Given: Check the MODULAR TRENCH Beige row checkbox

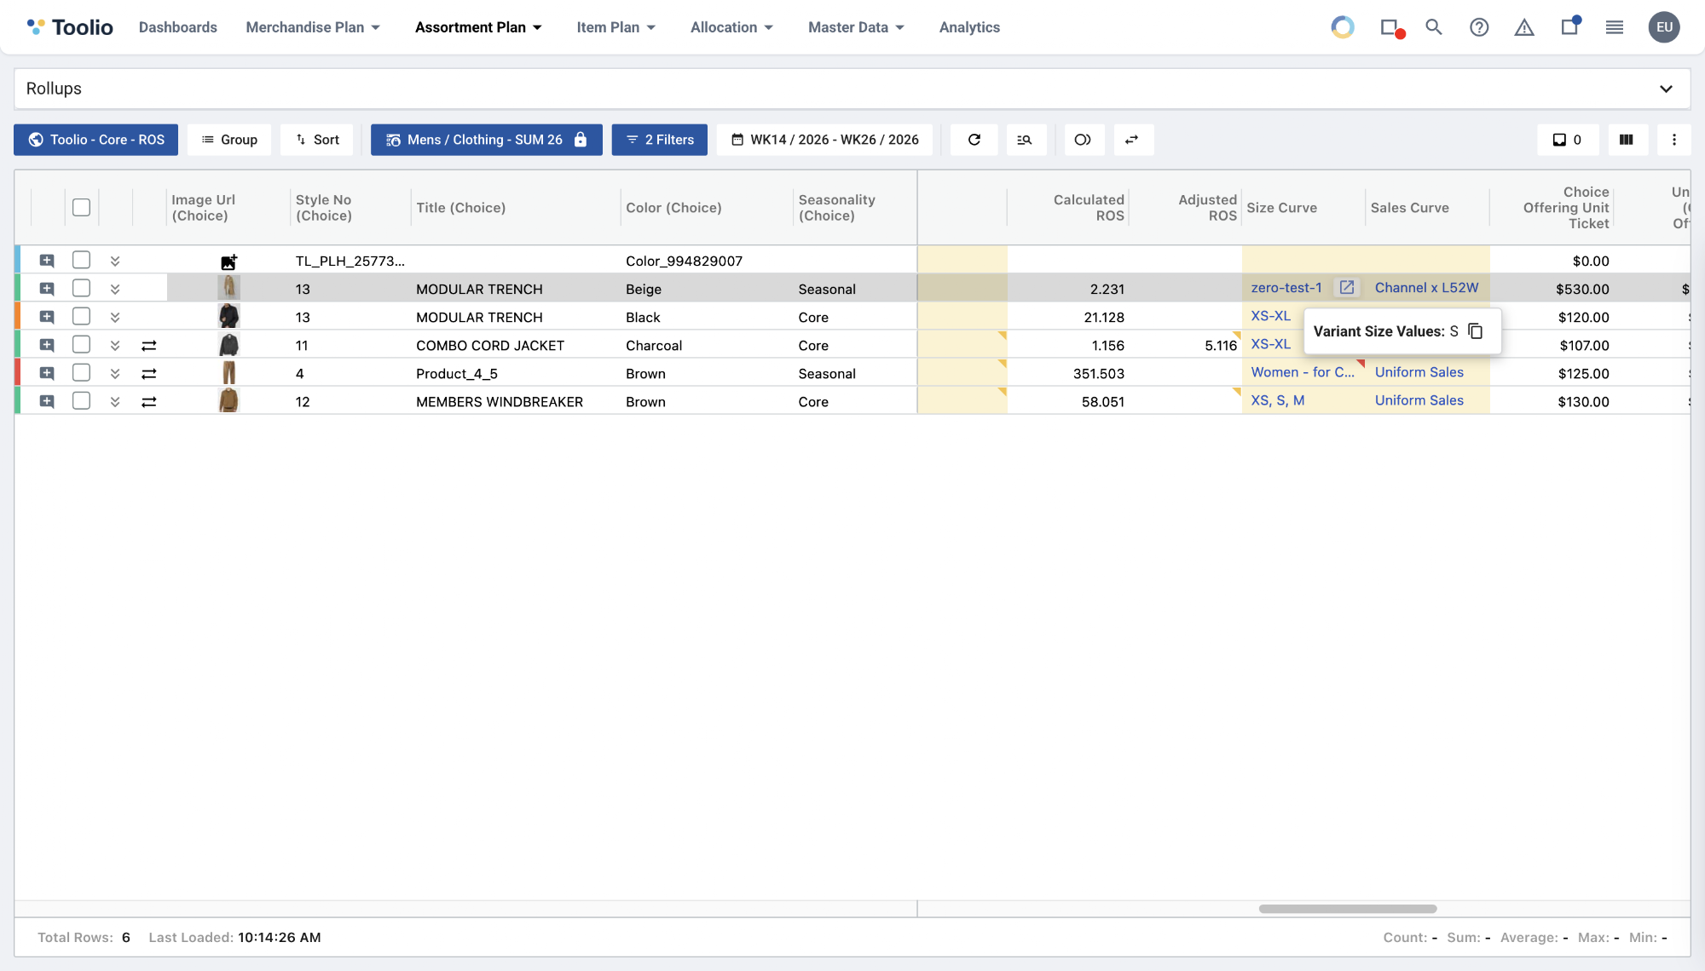Looking at the screenshot, I should point(81,288).
